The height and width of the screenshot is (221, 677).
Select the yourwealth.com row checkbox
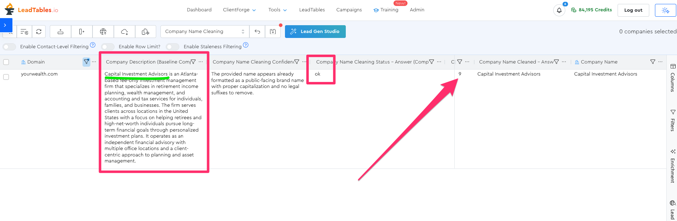(6, 77)
